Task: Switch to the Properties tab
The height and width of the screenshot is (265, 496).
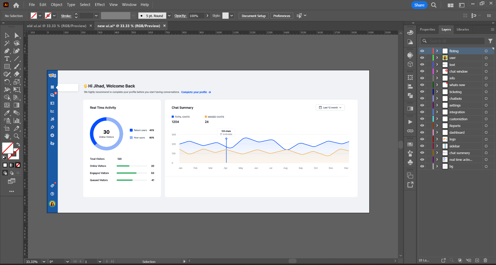Action: (x=427, y=29)
